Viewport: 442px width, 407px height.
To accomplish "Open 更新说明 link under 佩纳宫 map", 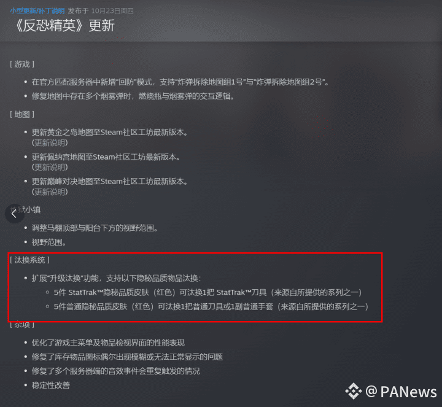I will pyautogui.click(x=50, y=167).
